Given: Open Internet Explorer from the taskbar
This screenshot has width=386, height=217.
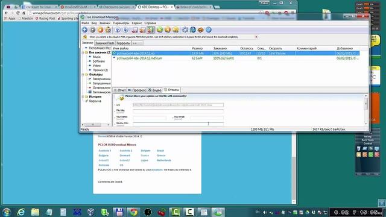Looking at the screenshot, I should point(21,212).
